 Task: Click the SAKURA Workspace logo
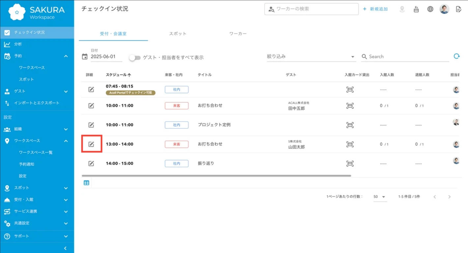[37, 12]
